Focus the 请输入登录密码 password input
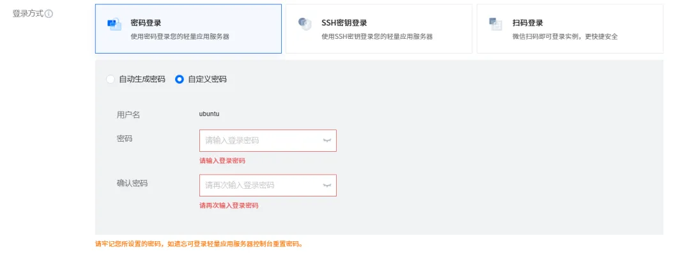This screenshot has width=690, height=259. (259, 140)
